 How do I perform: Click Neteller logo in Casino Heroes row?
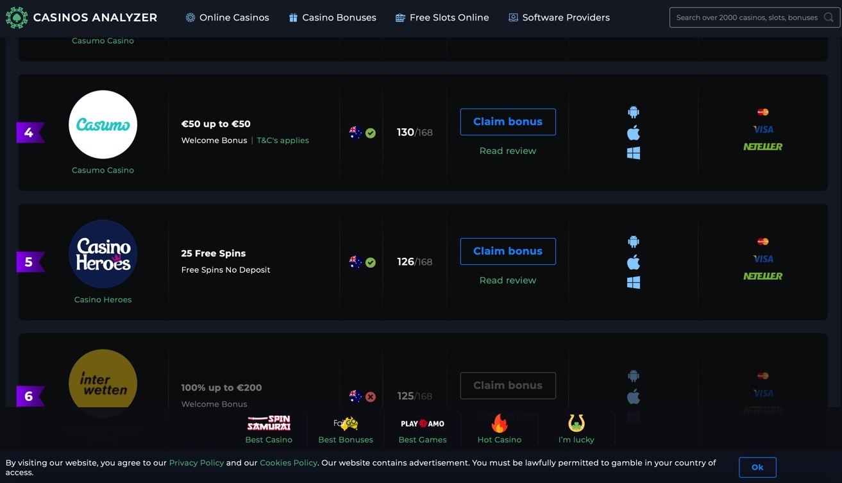pyautogui.click(x=763, y=276)
